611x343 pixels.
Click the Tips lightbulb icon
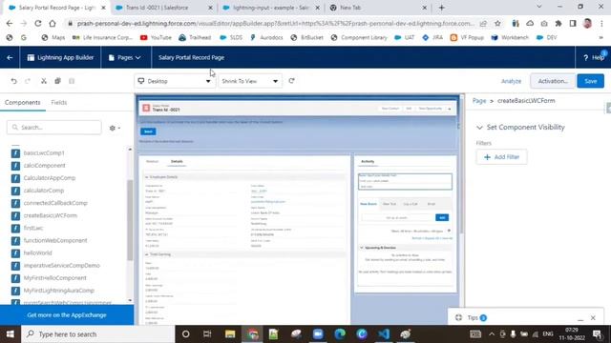coord(458,317)
